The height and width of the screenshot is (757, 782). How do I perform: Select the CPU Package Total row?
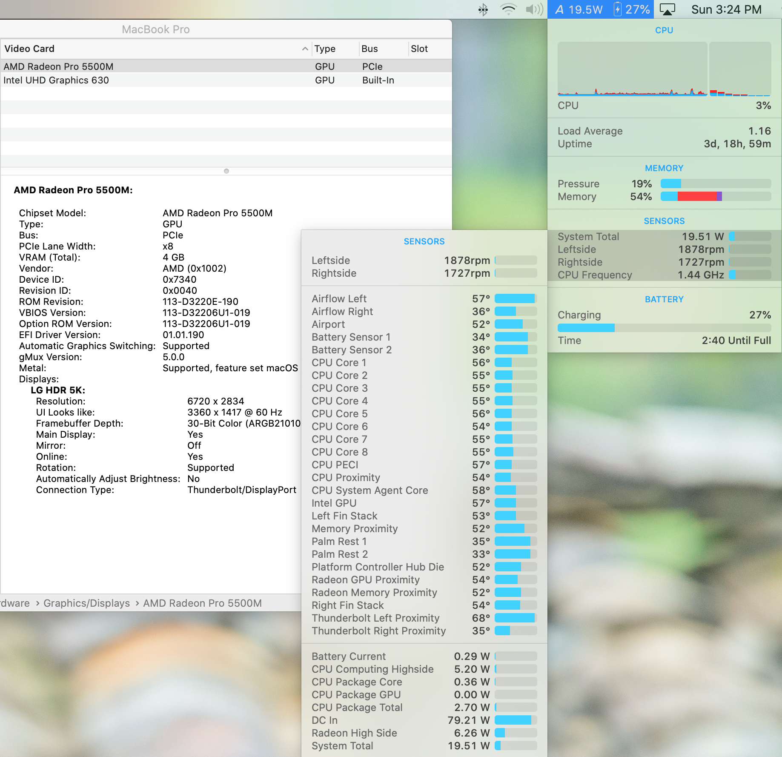tap(424, 707)
